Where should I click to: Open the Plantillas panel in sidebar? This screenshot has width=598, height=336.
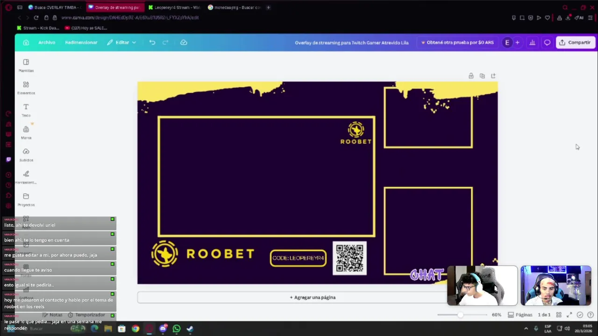[26, 66]
